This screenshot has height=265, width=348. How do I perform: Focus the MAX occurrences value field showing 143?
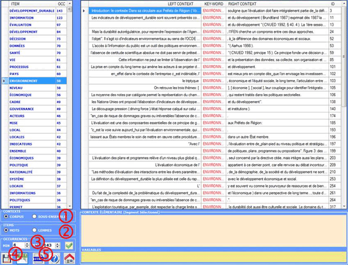(49, 245)
